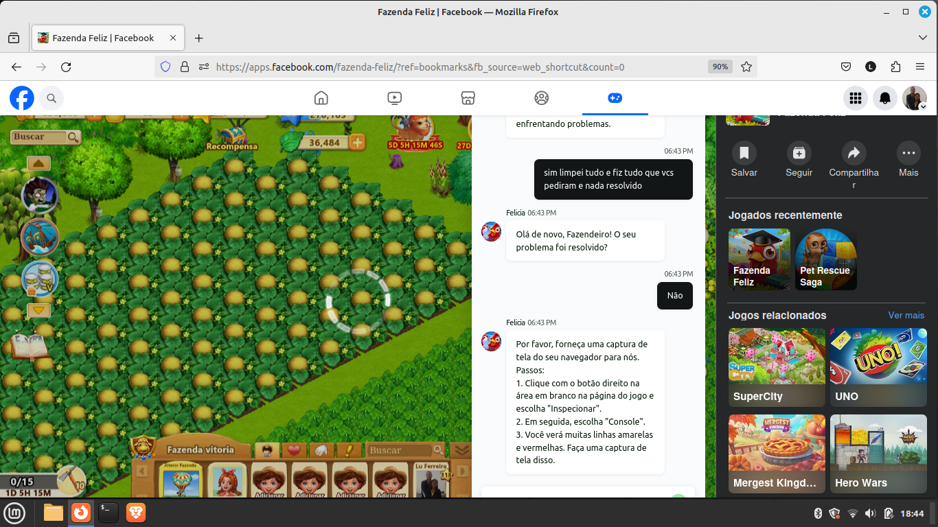Expand side quests with the yellow down arrow
This screenshot has height=527, width=938.
pyautogui.click(x=39, y=310)
